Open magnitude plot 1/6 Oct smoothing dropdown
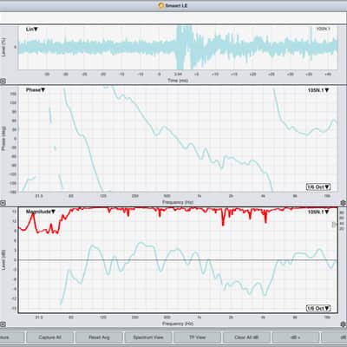The width and height of the screenshot is (347, 347). coord(318,308)
